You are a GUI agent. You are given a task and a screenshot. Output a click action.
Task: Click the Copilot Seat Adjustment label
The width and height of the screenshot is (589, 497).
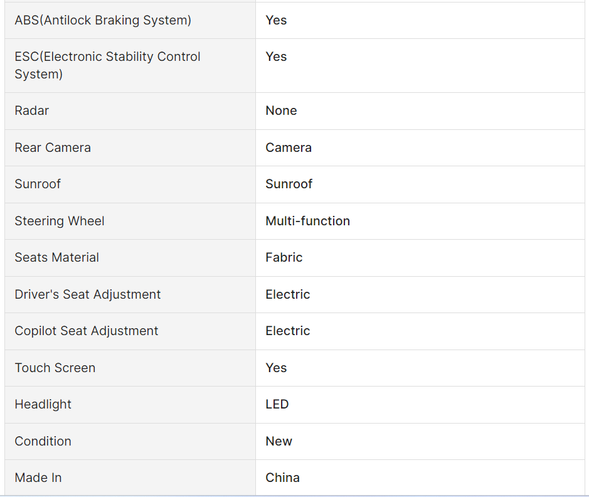pos(87,331)
